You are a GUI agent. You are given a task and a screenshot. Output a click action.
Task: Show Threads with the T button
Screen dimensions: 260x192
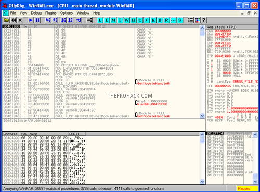click(x=120, y=20)
